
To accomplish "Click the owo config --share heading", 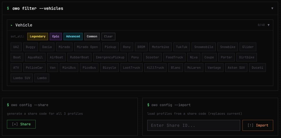I will (x=30, y=105).
